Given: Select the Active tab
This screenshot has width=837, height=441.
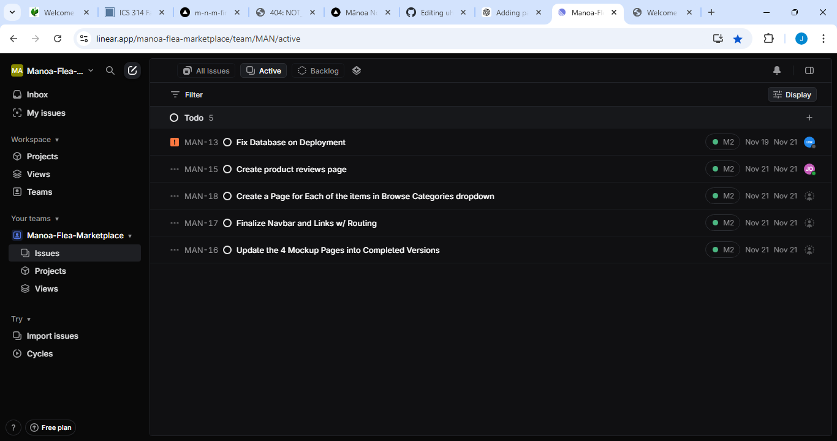Looking at the screenshot, I should coord(263,70).
